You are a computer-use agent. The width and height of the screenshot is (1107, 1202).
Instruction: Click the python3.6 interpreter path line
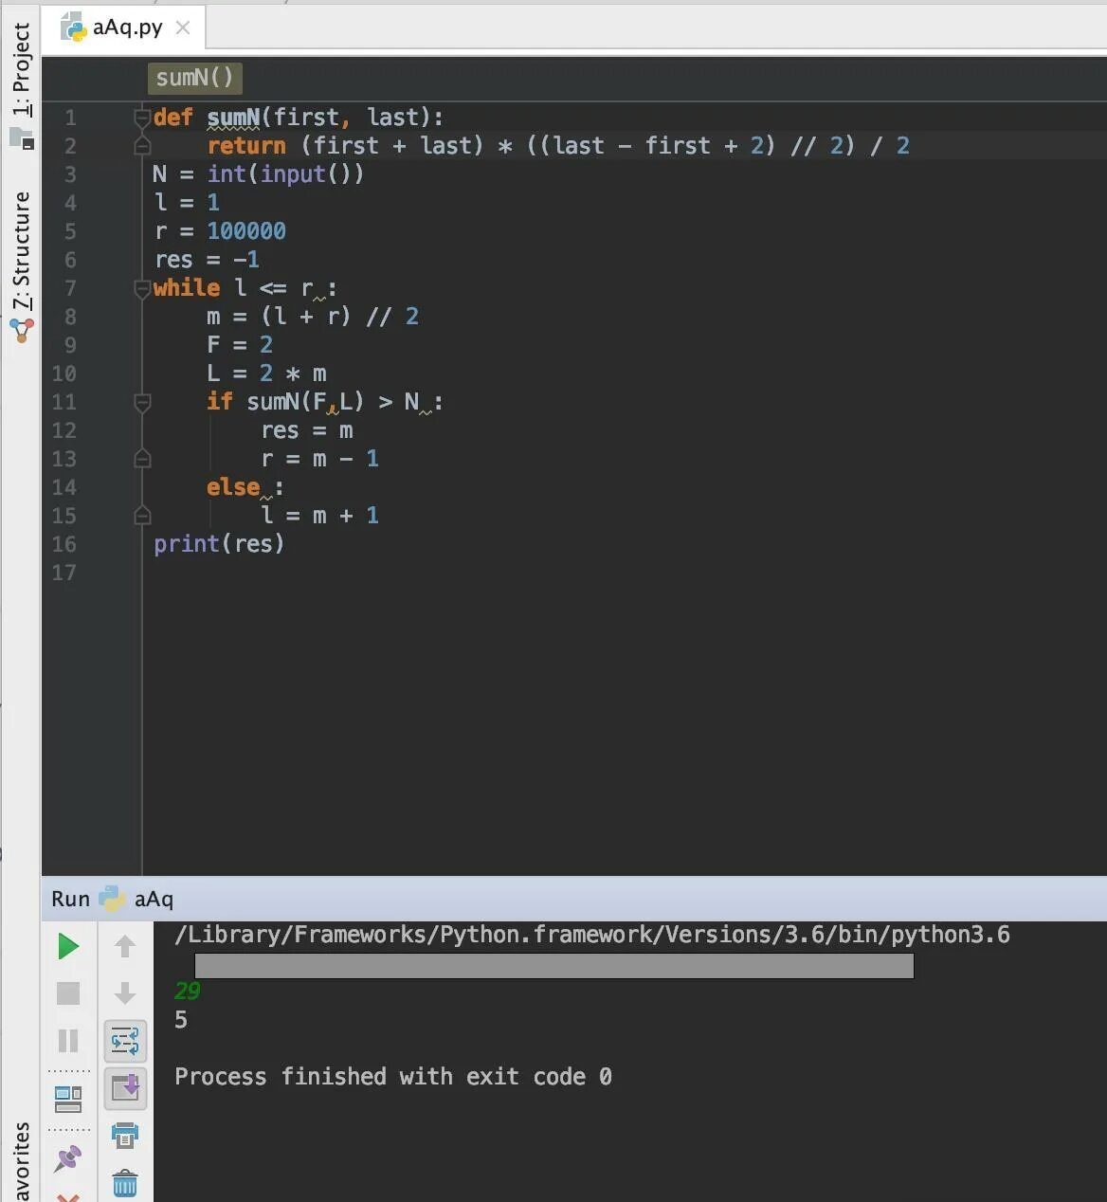(x=592, y=935)
